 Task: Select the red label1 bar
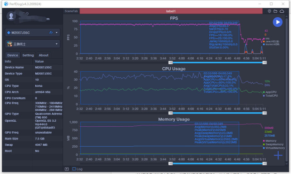(x=171, y=11)
